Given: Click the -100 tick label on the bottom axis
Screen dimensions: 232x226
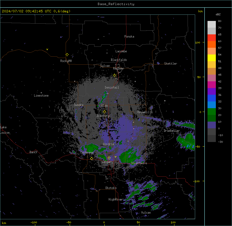Looking at the screenshot, I should (x=34, y=222).
